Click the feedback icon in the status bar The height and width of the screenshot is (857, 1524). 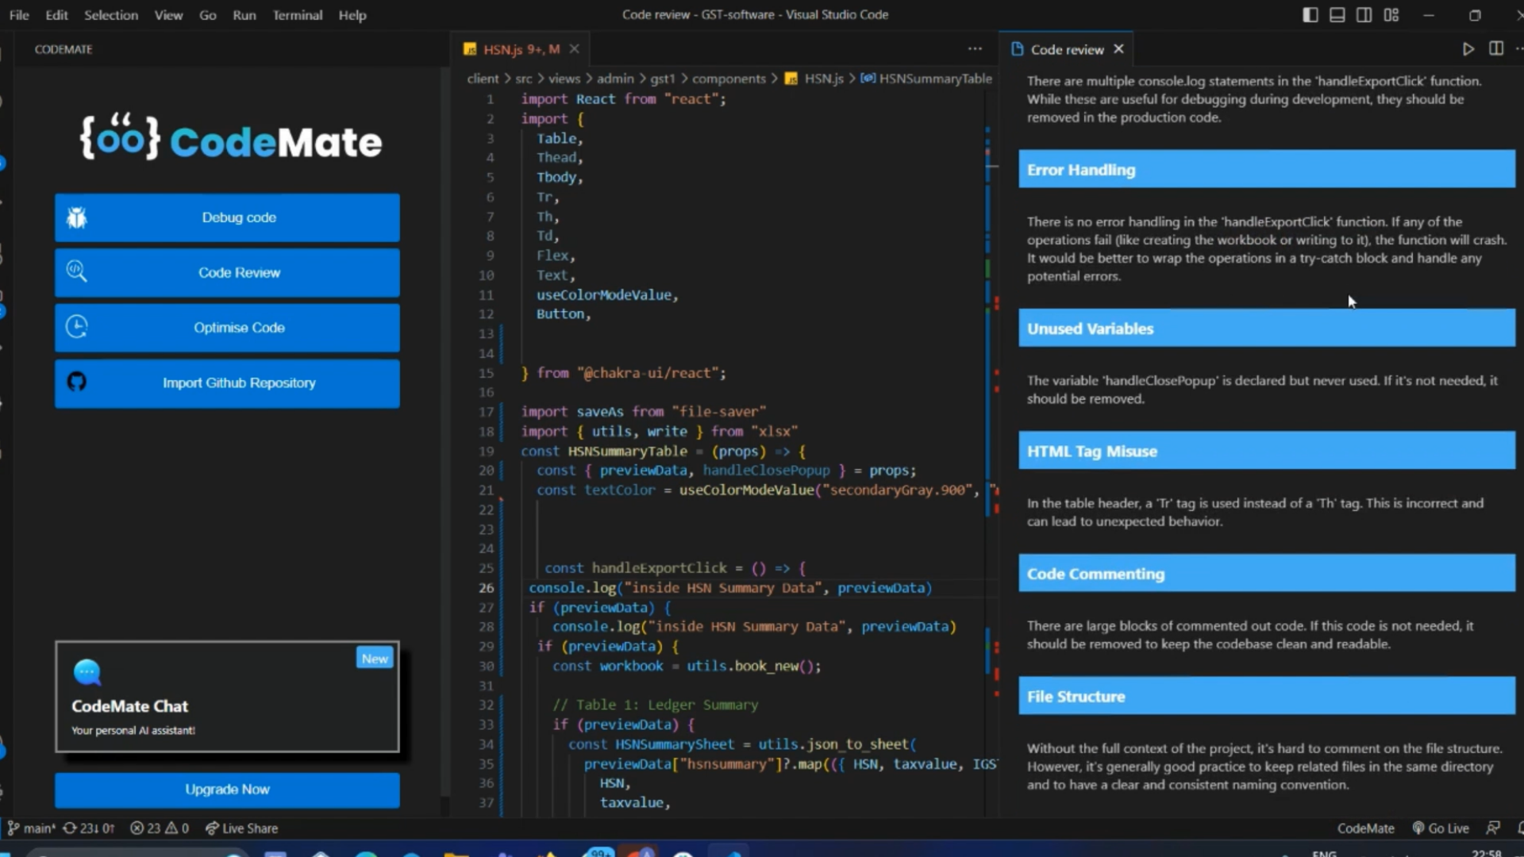(x=1493, y=828)
